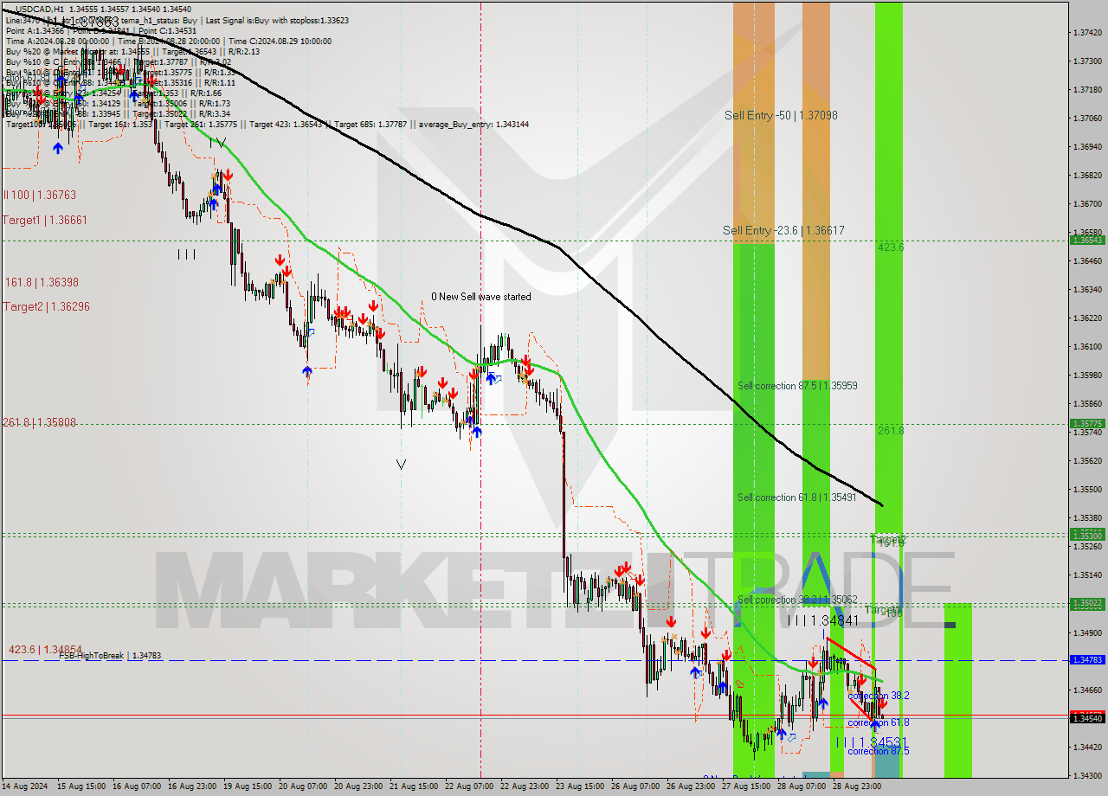The height and width of the screenshot is (796, 1108).
Task: Select 'Sell correction 61.8 | 1.35491' text
Action: [797, 497]
